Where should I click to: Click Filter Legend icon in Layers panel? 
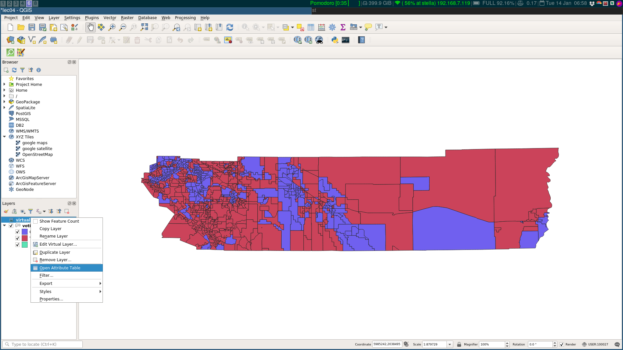tap(31, 212)
